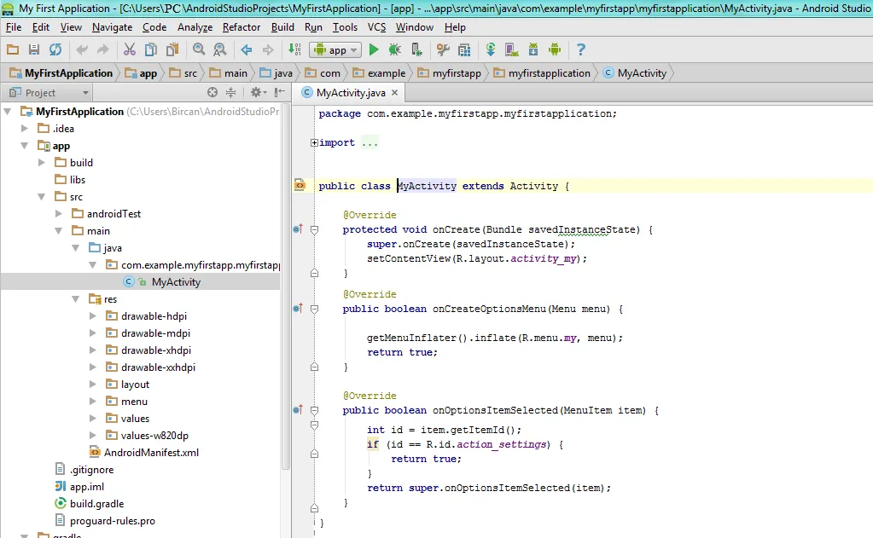
Task: Open AndroidManifest.xml in the project tree
Action: click(150, 453)
